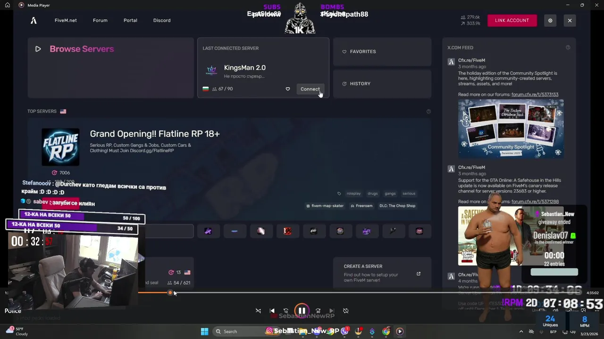The height and width of the screenshot is (339, 604).
Task: Toggle favorite heart on KingsMan 2.0
Action: [x=287, y=89]
